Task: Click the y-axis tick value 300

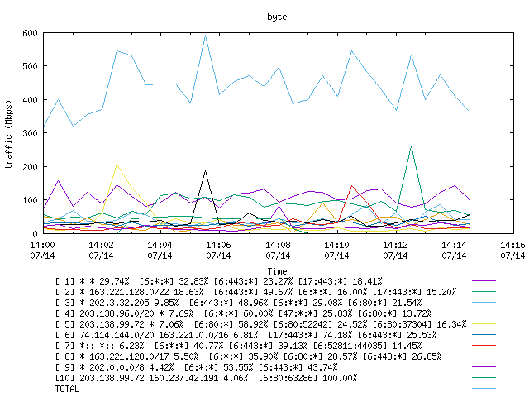Action: tap(30, 133)
